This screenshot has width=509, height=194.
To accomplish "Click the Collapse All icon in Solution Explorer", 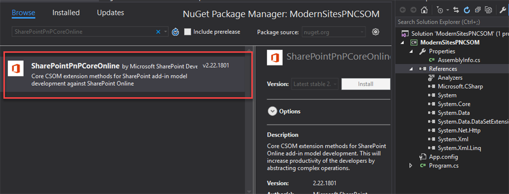I will [478, 10].
